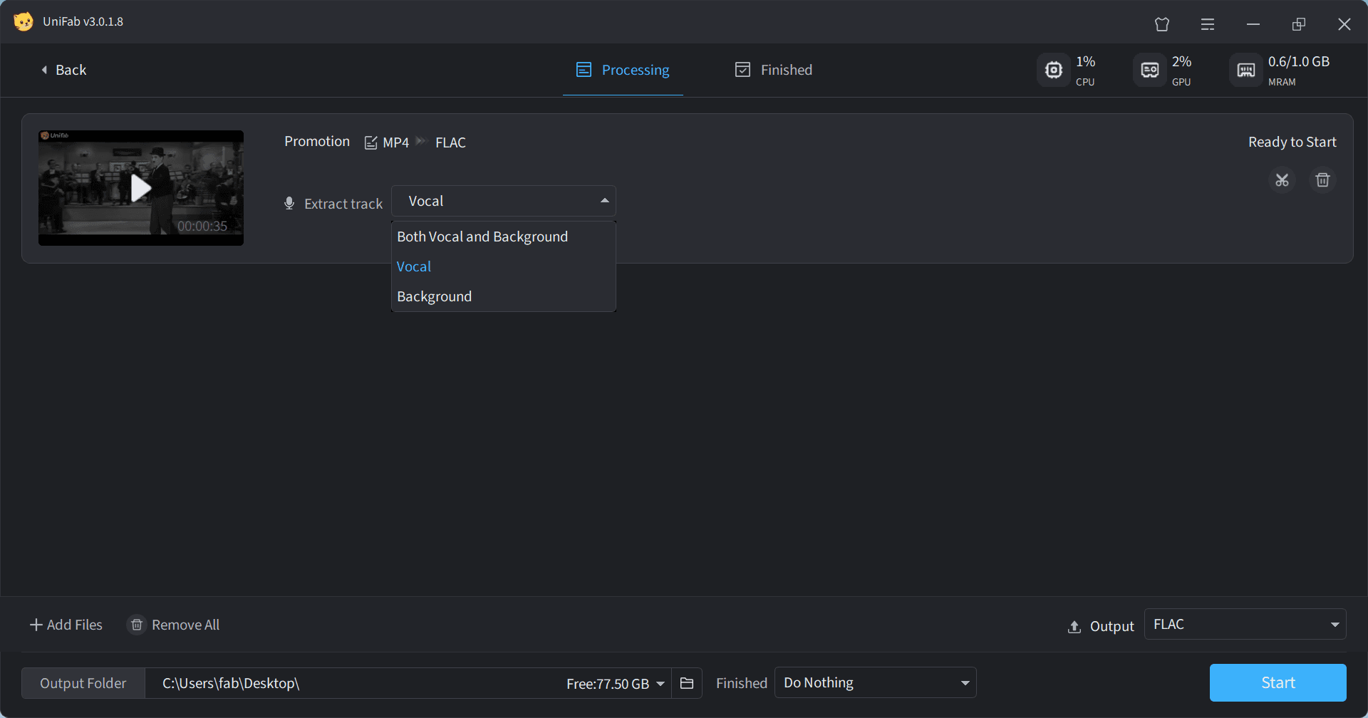Go Back to previous screen
The height and width of the screenshot is (718, 1368).
point(63,70)
